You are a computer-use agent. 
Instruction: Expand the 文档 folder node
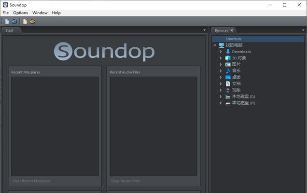coord(221,84)
